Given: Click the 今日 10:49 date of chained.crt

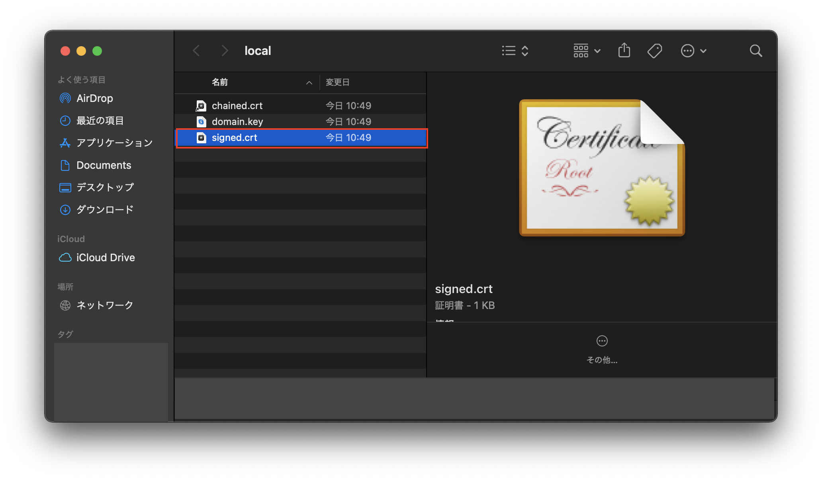Looking at the screenshot, I should pos(348,106).
